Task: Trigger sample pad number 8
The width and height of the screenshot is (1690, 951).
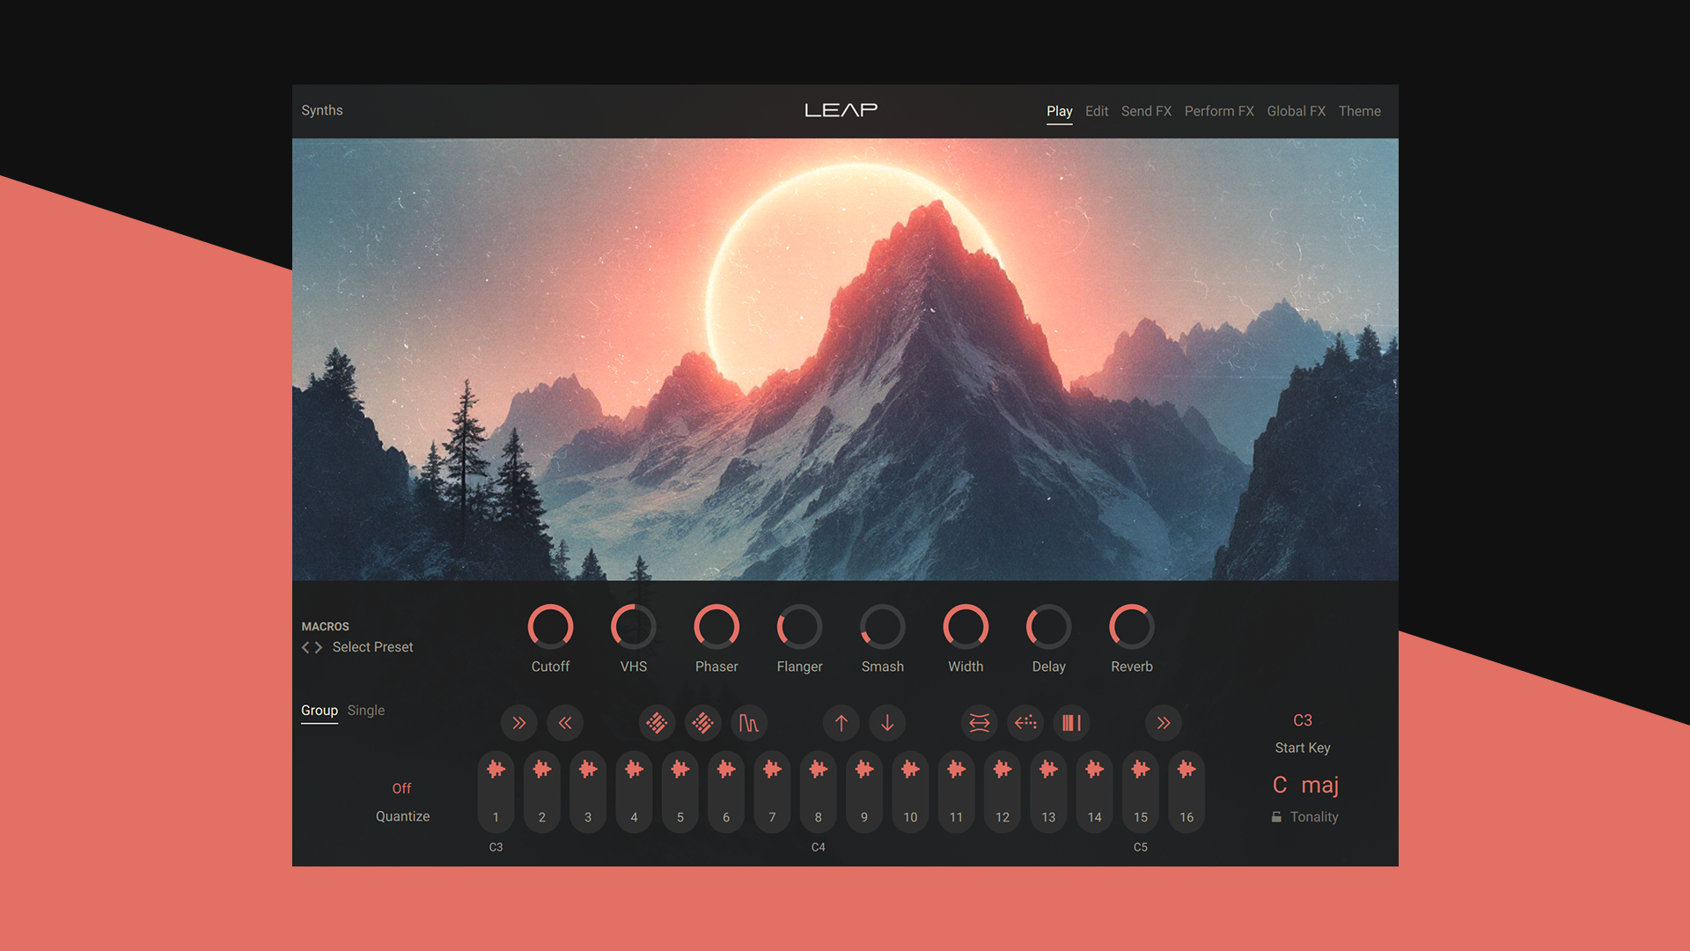Action: pos(818,791)
